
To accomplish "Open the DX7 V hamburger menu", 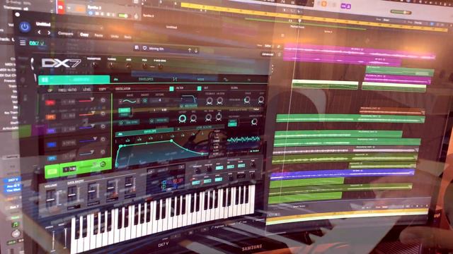I will point(23,43).
